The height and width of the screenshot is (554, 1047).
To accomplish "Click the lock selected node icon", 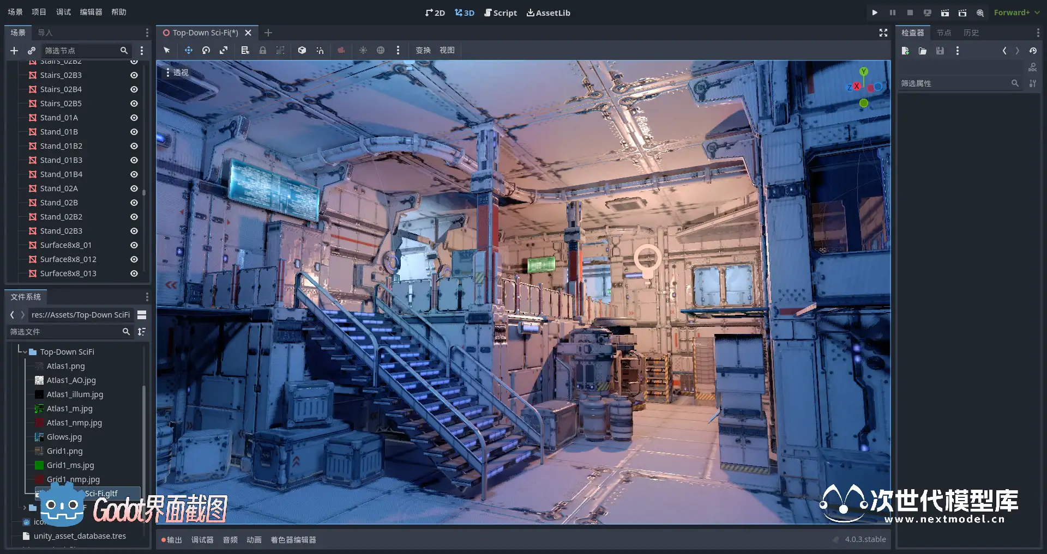I will 263,50.
